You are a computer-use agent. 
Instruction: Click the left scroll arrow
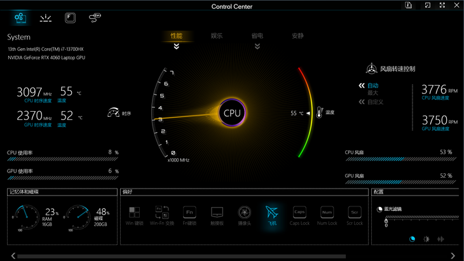(13, 256)
